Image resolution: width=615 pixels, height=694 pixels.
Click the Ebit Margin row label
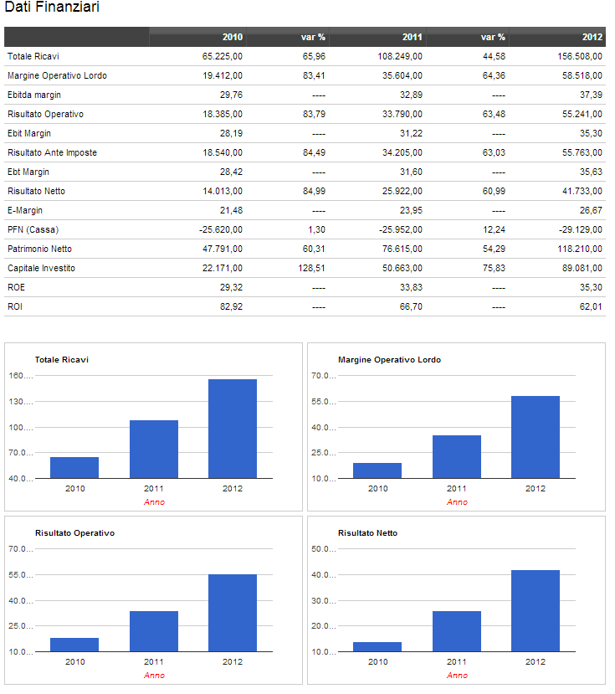[x=29, y=133]
